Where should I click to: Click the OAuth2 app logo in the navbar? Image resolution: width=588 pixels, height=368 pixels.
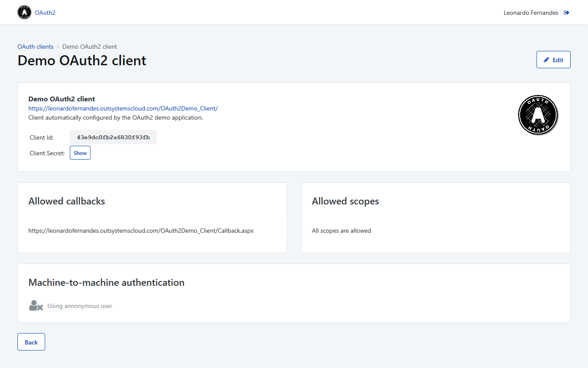point(24,12)
